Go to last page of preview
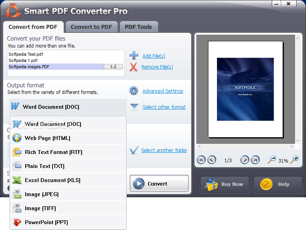 tap(255, 160)
